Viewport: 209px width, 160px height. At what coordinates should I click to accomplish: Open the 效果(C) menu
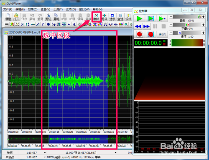point(33,9)
